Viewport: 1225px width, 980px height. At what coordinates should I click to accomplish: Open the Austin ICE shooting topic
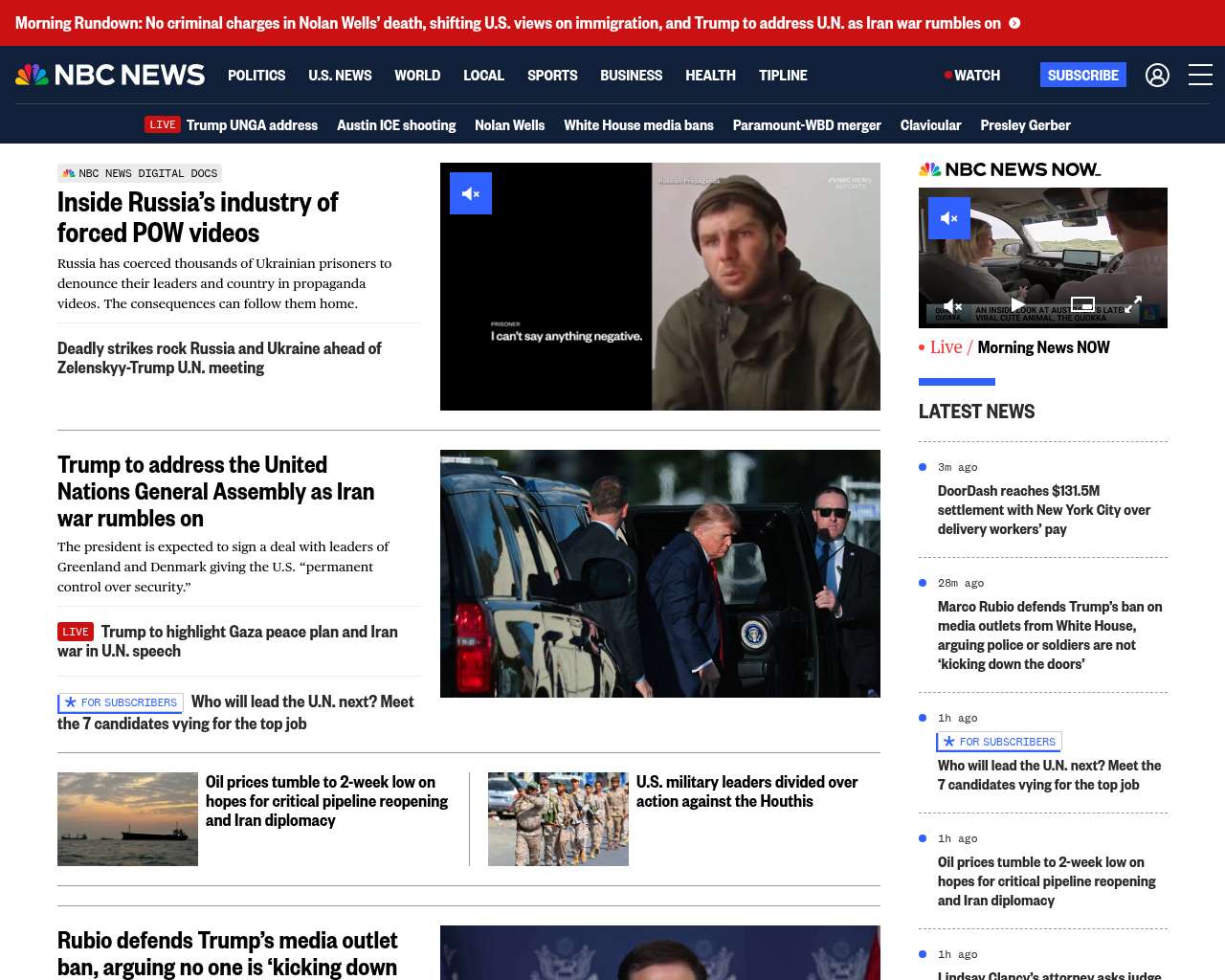click(396, 124)
